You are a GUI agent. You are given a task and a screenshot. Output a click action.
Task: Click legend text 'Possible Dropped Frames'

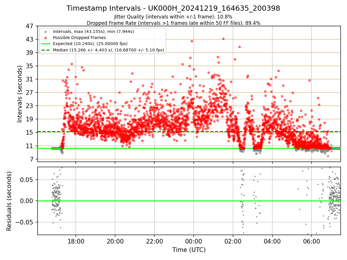[x=79, y=38]
